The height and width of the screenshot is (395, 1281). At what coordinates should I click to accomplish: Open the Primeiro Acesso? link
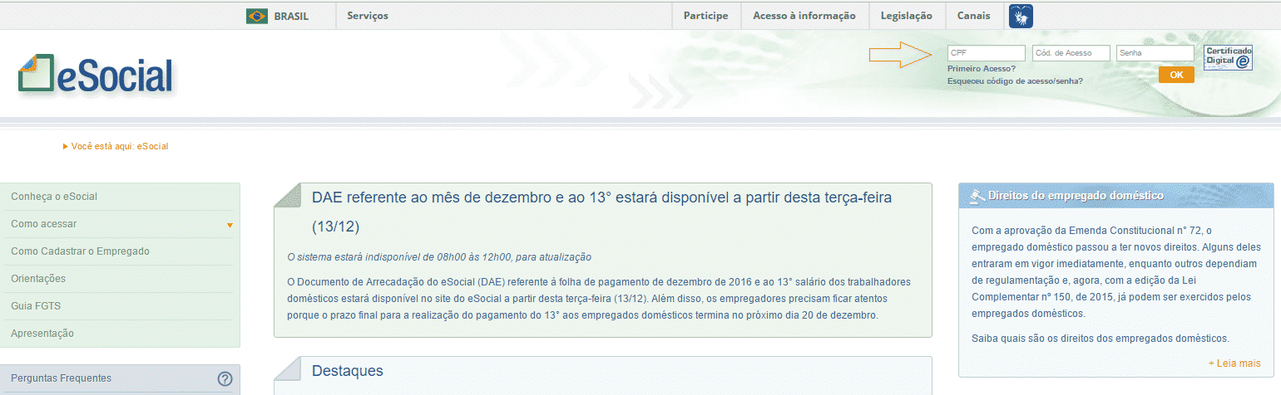pos(981,68)
